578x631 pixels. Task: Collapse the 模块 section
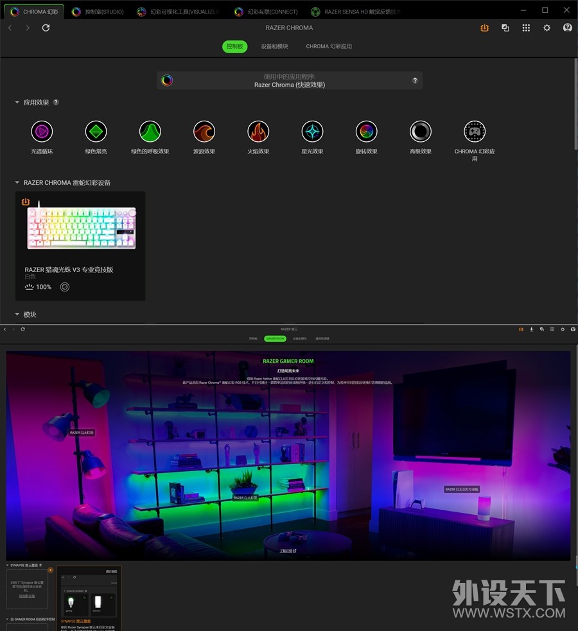[17, 315]
